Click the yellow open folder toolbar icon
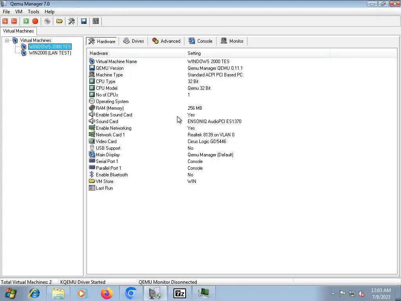Image resolution: width=401 pixels, height=301 pixels. tap(60, 21)
